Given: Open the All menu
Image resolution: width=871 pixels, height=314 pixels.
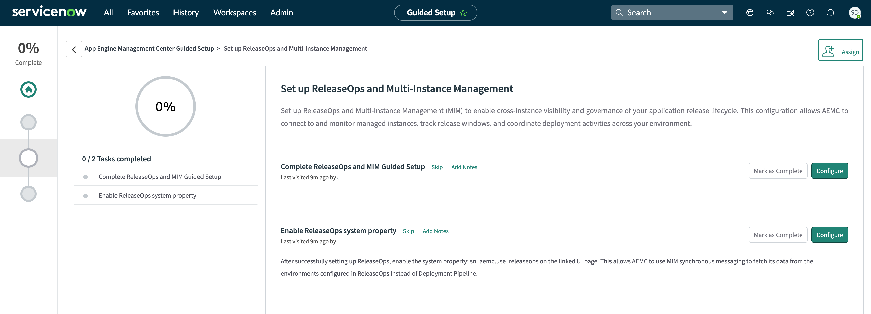Looking at the screenshot, I should click(108, 13).
